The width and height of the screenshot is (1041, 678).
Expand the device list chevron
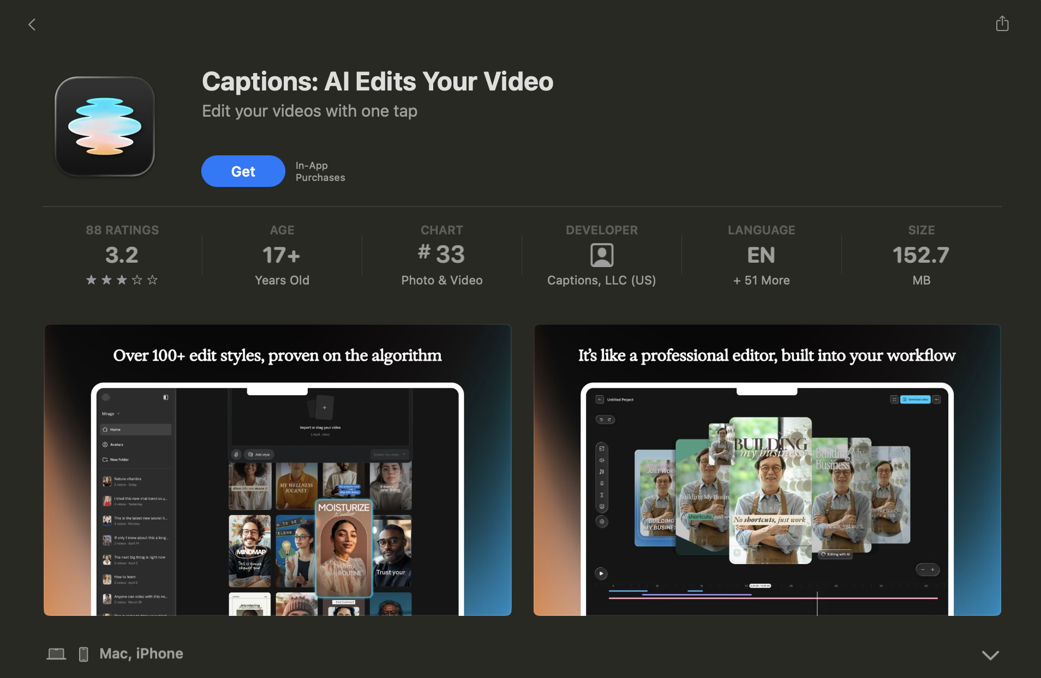pos(990,655)
